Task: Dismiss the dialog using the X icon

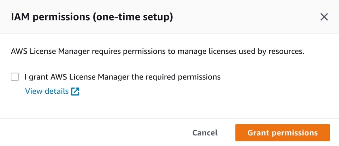Action: (x=324, y=17)
